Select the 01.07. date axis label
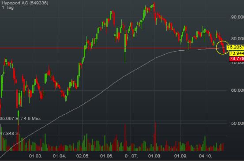244x161 pixels. (131, 156)
